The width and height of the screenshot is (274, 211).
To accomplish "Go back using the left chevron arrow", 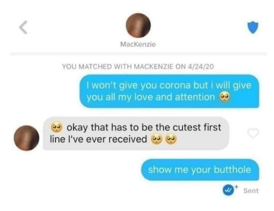I will [x=23, y=27].
